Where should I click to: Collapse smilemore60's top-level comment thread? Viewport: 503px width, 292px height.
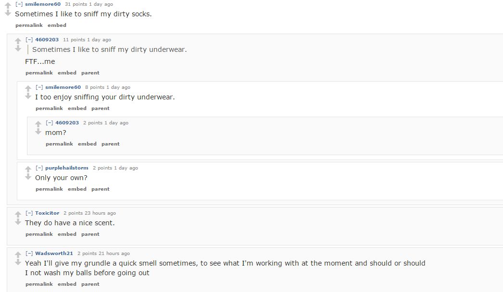(19, 4)
